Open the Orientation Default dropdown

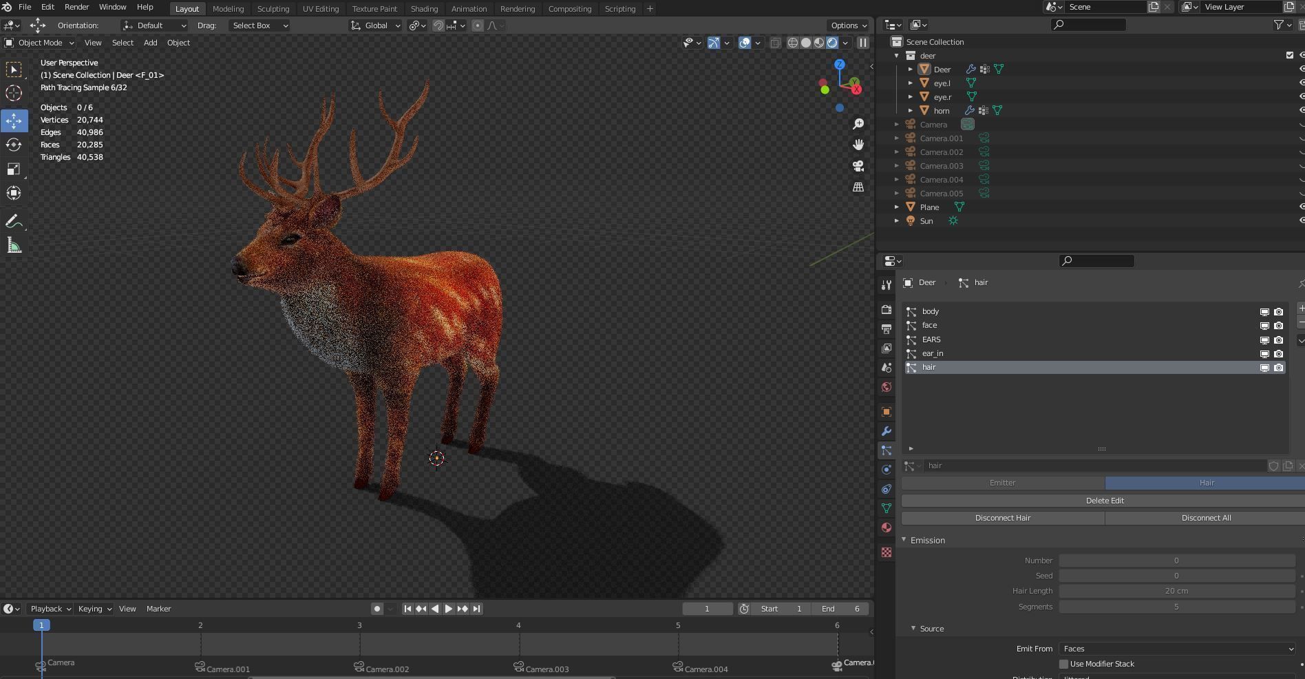coord(154,25)
